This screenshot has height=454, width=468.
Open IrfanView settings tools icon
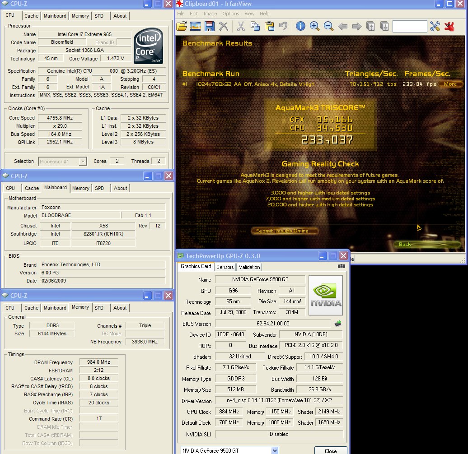tap(435, 26)
